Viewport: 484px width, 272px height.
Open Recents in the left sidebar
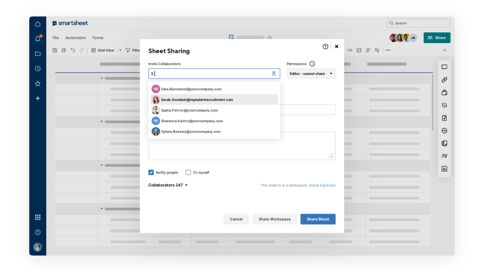pos(37,68)
